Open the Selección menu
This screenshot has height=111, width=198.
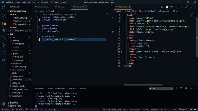(26, 2)
